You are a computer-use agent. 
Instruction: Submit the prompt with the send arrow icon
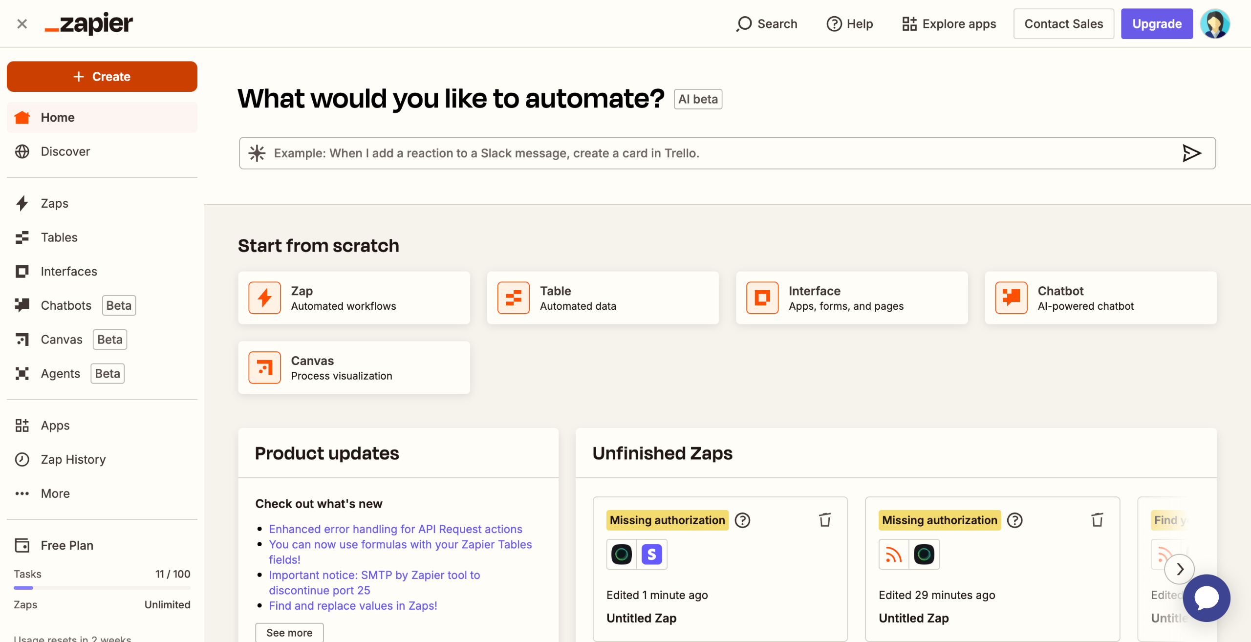1192,153
